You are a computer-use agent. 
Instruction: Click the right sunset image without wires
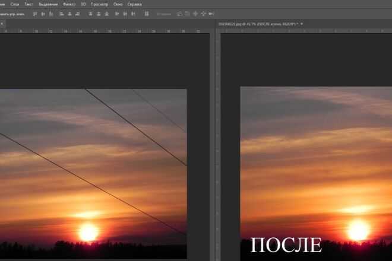[x=316, y=174]
